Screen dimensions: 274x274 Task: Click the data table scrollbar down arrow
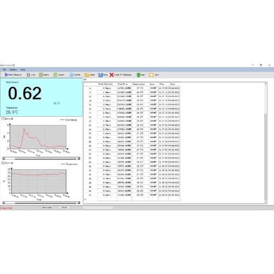pyautogui.click(x=266, y=202)
